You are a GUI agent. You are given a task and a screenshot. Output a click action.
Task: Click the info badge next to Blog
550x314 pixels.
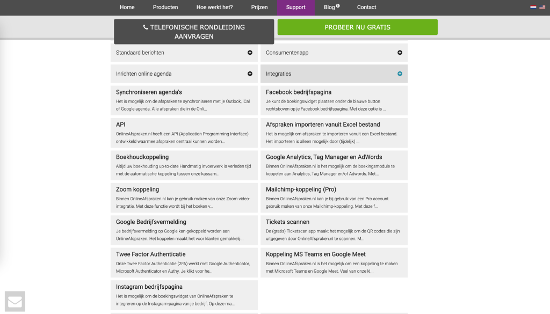[x=338, y=6]
